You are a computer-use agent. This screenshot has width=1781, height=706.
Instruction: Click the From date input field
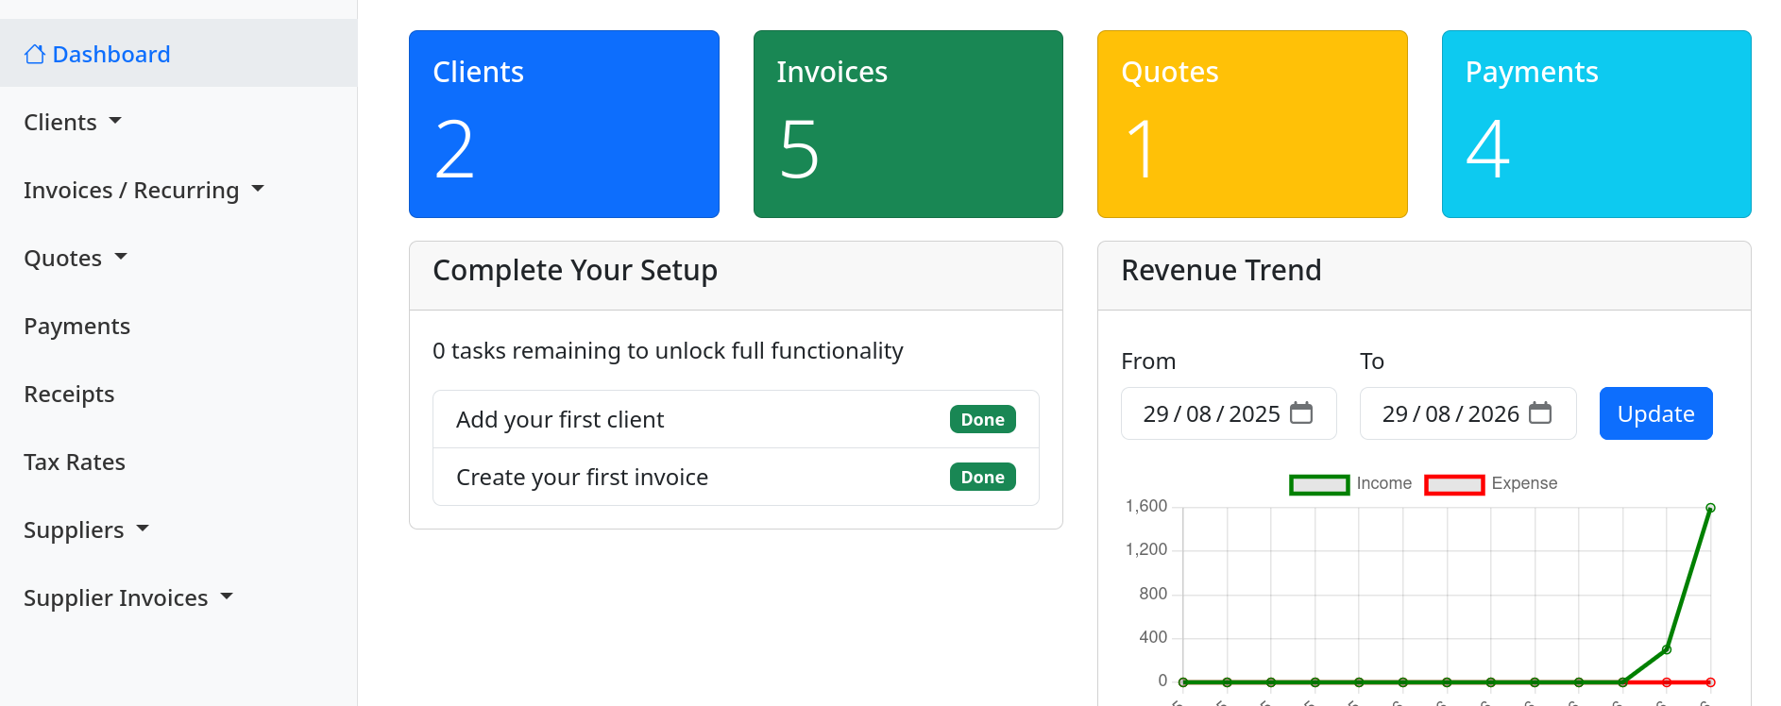click(x=1229, y=413)
